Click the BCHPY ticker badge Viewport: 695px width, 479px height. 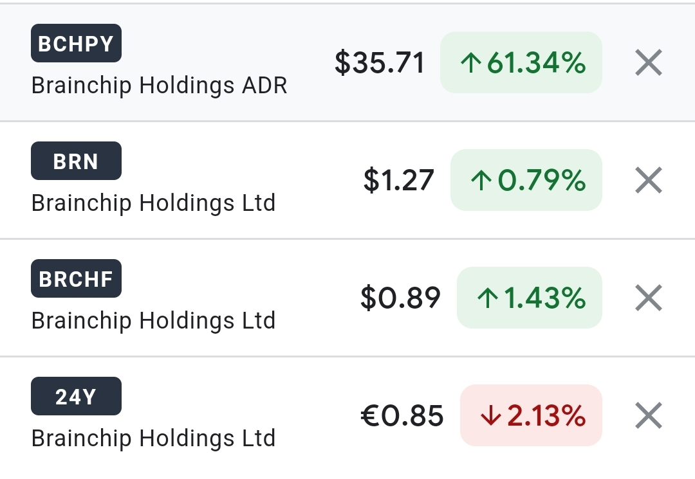(76, 43)
